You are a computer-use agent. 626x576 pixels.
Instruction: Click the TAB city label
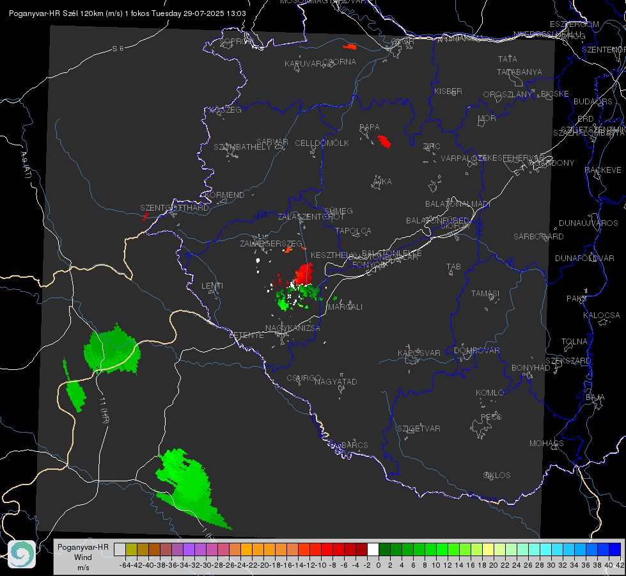453,267
